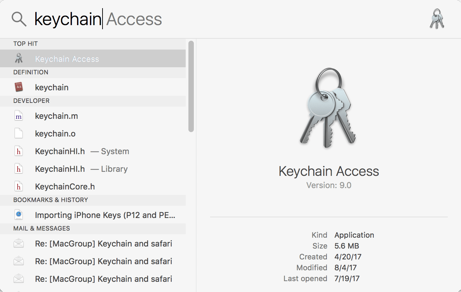This screenshot has height=292, width=461.
Task: Click the magnifying glass search icon
Action: click(19, 19)
